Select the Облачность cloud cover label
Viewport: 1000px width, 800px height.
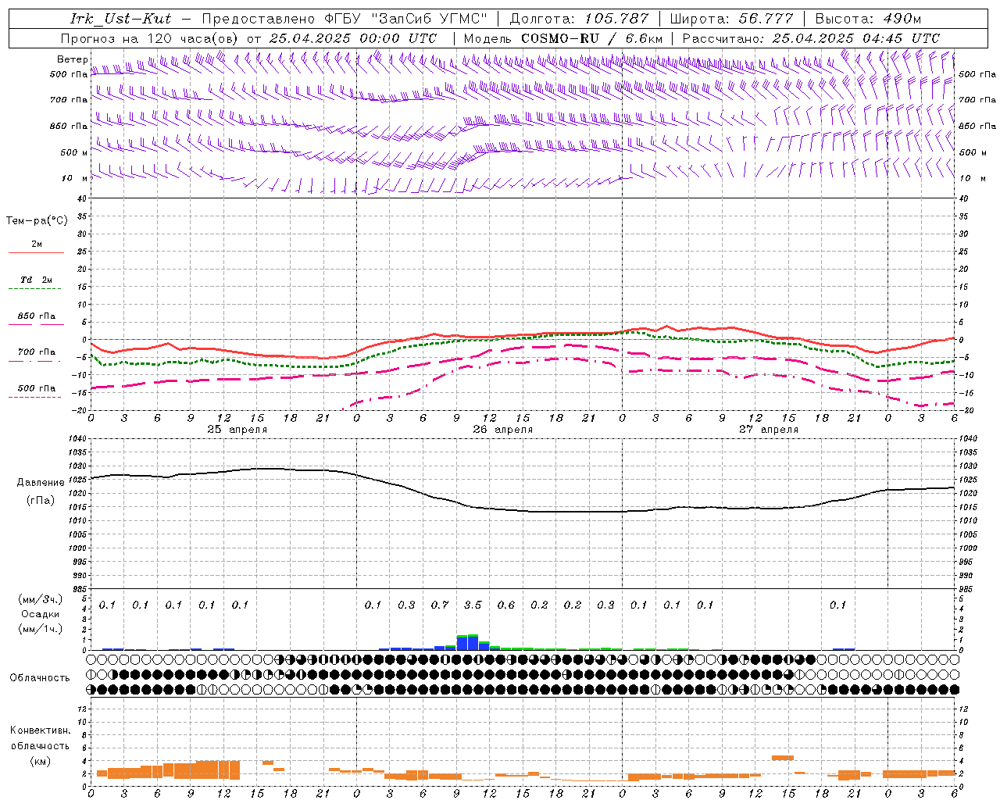click(x=40, y=677)
